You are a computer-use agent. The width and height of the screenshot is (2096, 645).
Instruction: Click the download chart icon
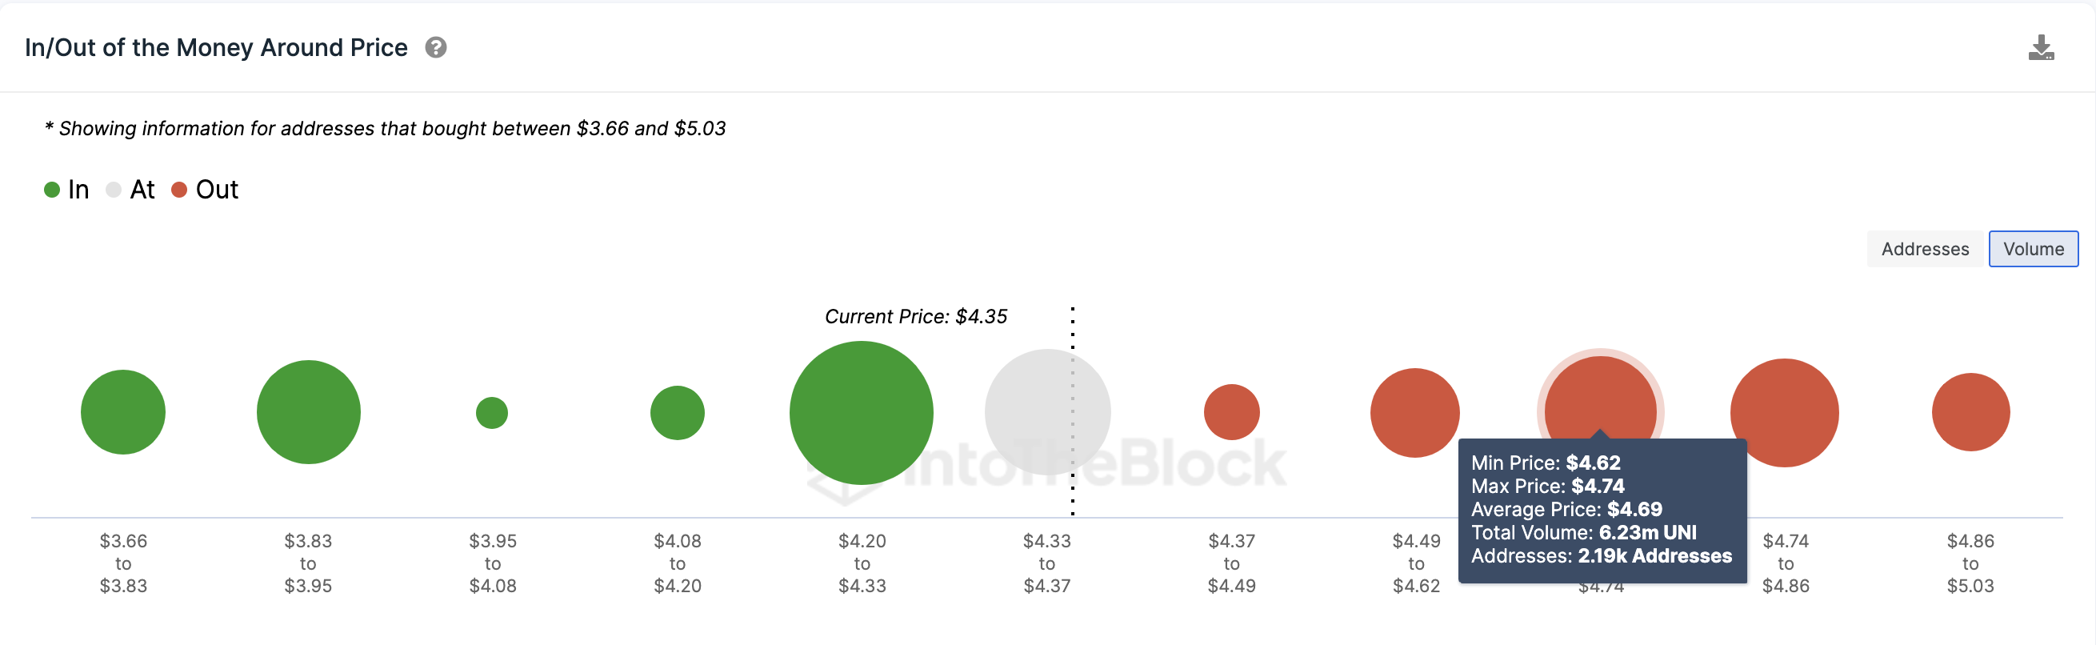pyautogui.click(x=2041, y=48)
